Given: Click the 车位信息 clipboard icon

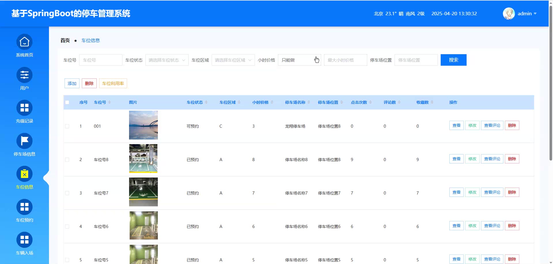Looking at the screenshot, I should pos(24,174).
